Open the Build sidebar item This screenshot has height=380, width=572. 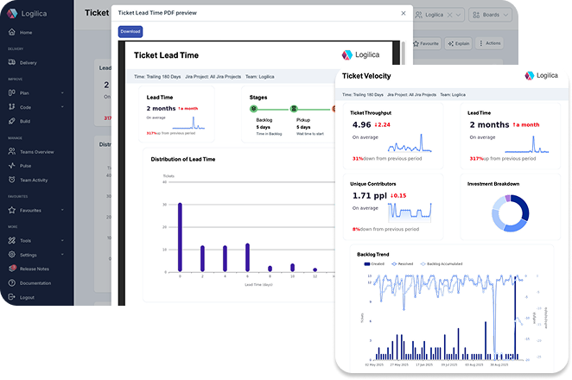pos(25,122)
